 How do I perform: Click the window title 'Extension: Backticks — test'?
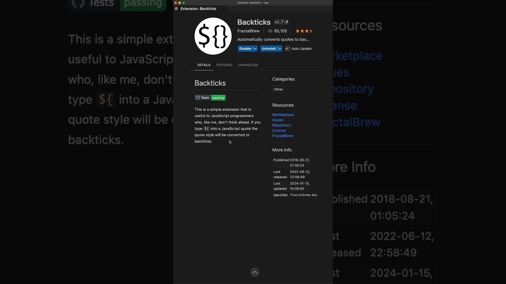pos(253,3)
